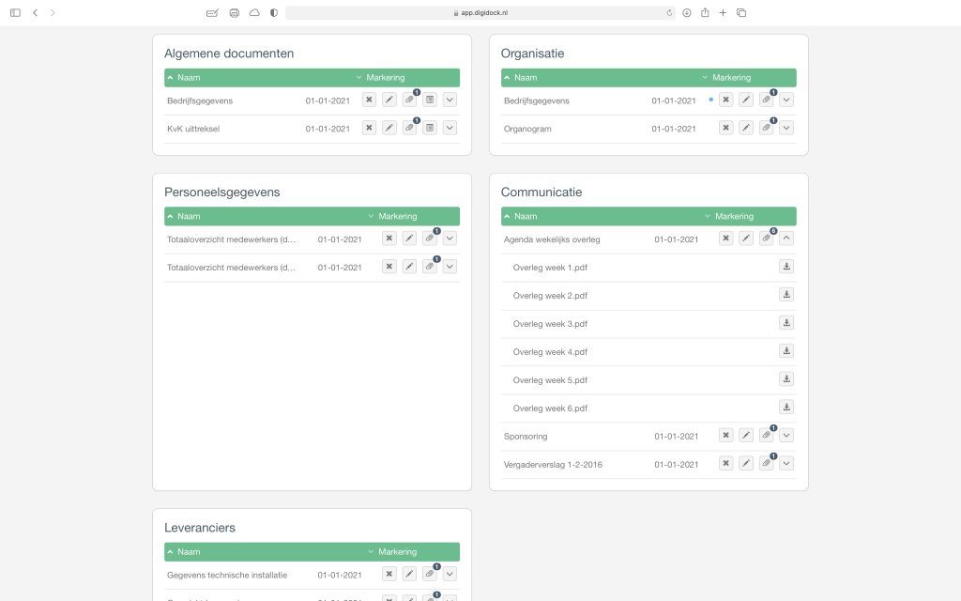Click the browser Share button
Screen dimensions: 961x601
coord(705,13)
